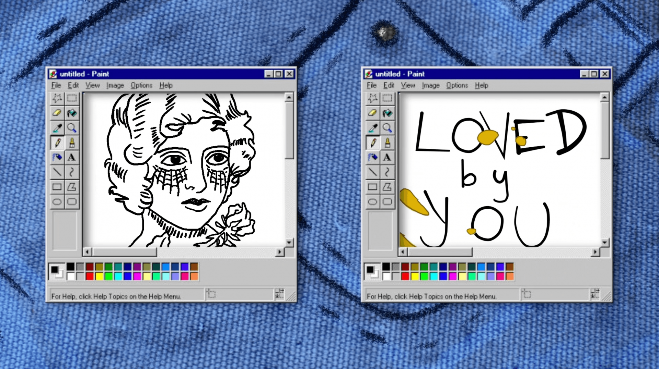Select Text tool in right Paint window
Image resolution: width=659 pixels, height=369 pixels.
pyautogui.click(x=388, y=158)
